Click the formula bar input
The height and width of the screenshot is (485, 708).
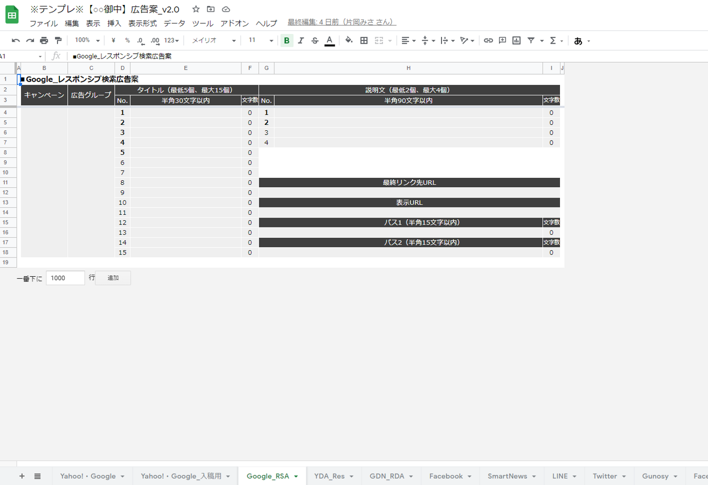tap(388, 57)
